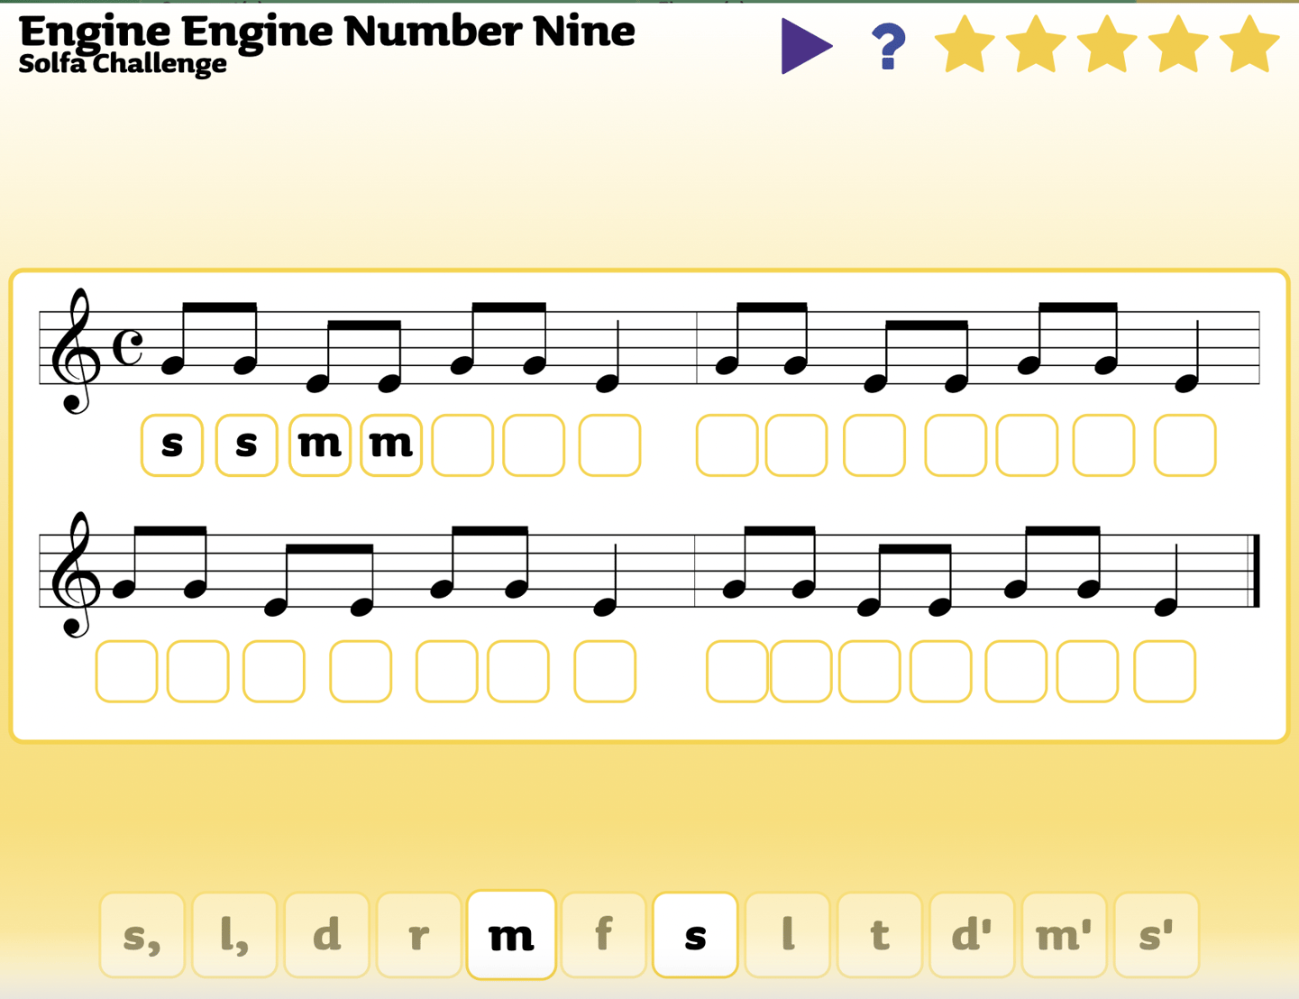This screenshot has width=1299, height=999.
Task: Click the first empty answer box after the 'm' tiles
Action: 462,444
